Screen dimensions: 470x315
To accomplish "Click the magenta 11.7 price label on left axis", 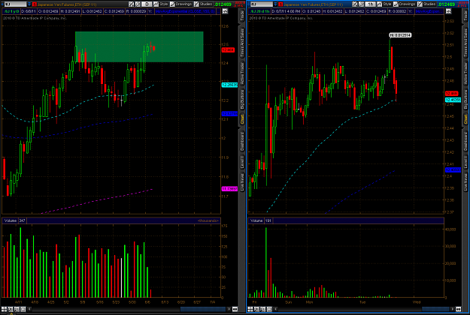I will 229,189.
